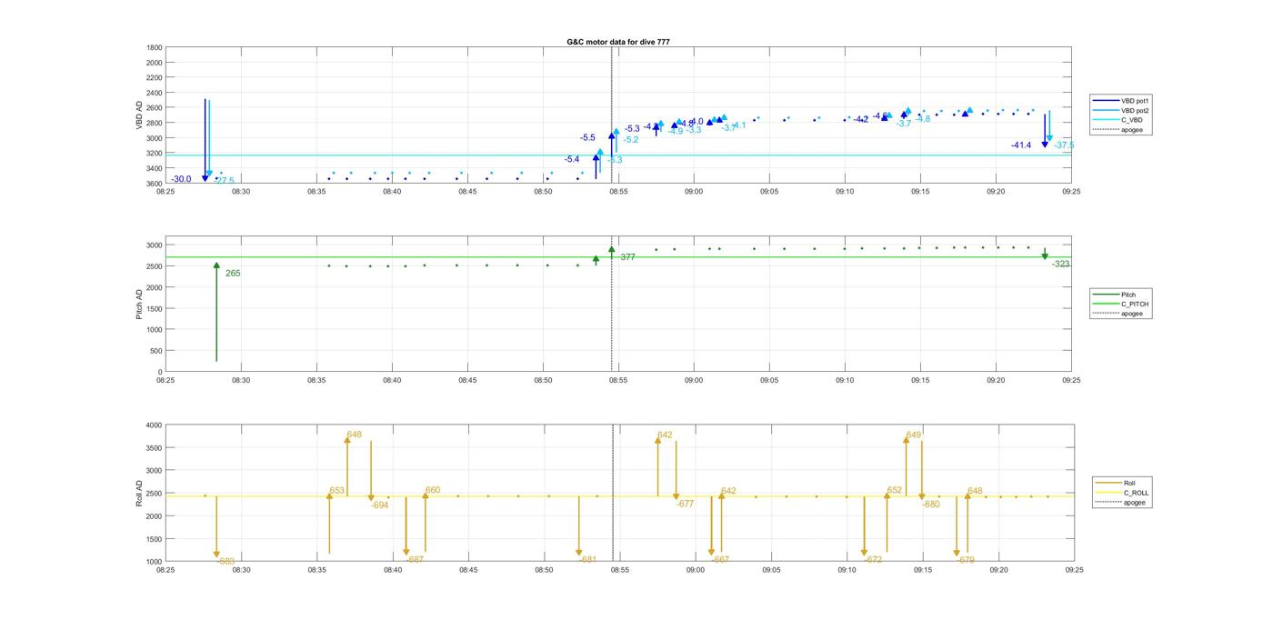Click the '-694' roll value label
This screenshot has height=630, width=1273.
tap(380, 505)
